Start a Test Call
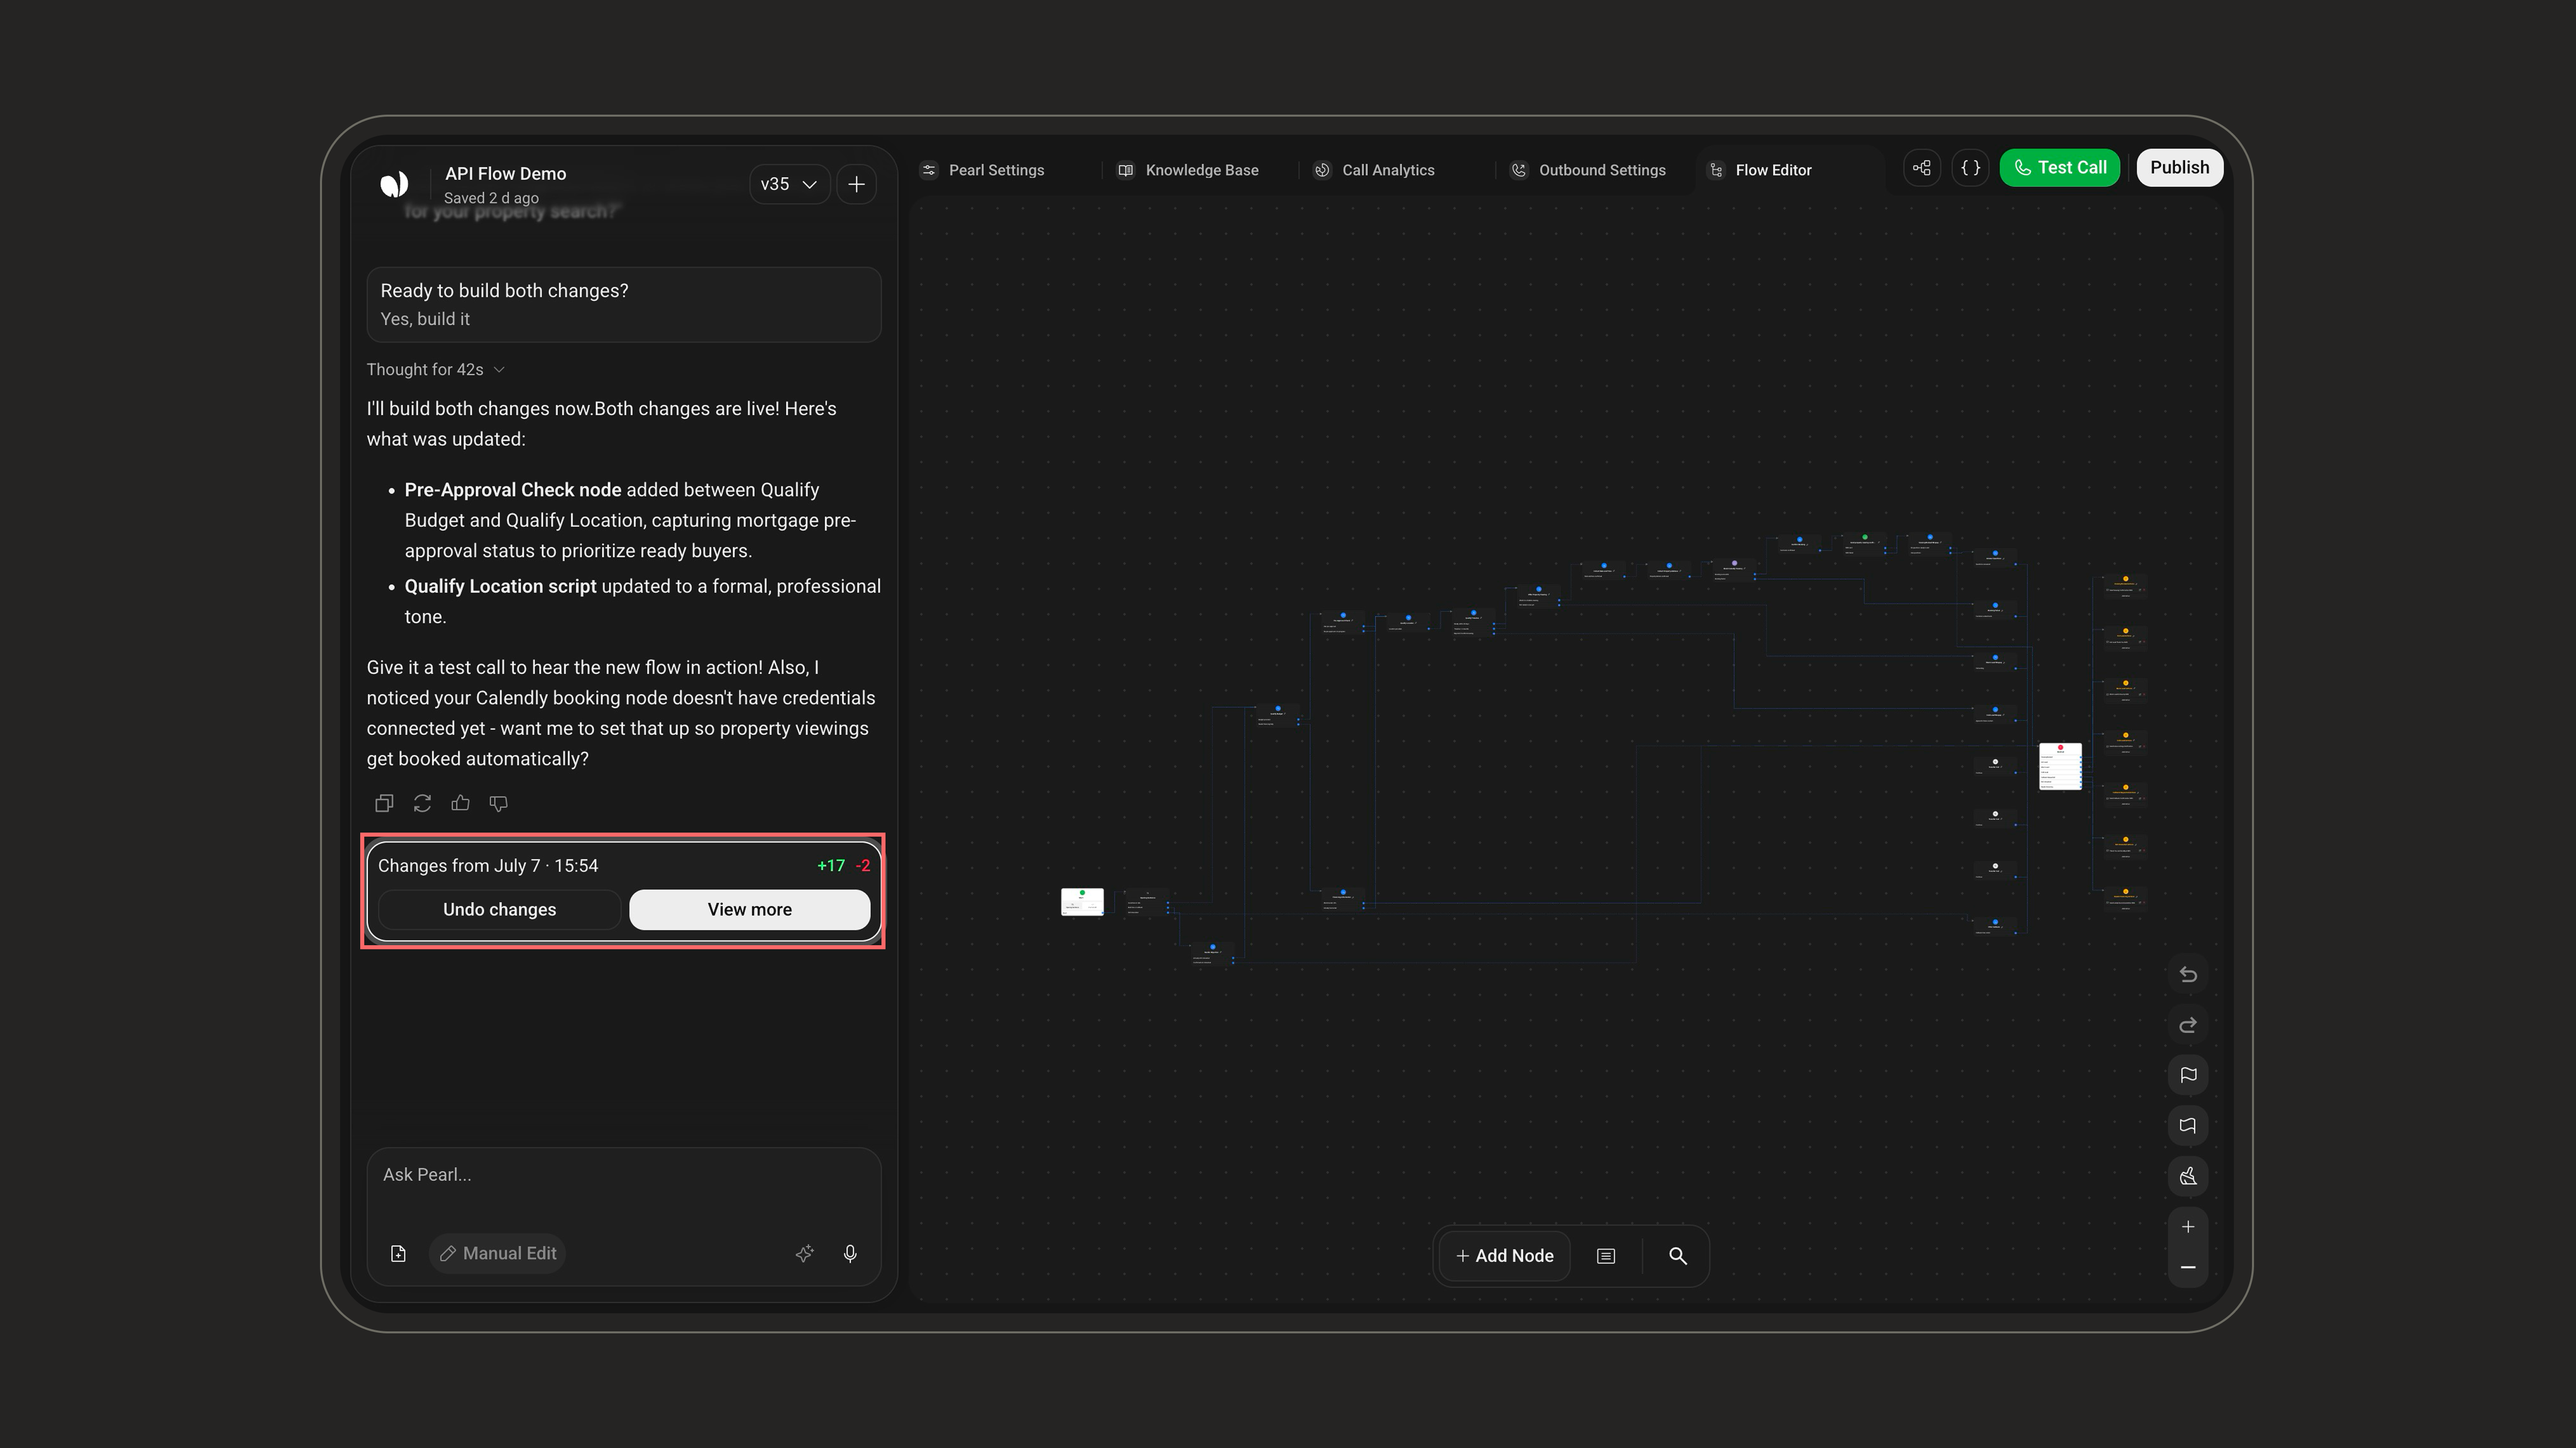 pos(2060,168)
